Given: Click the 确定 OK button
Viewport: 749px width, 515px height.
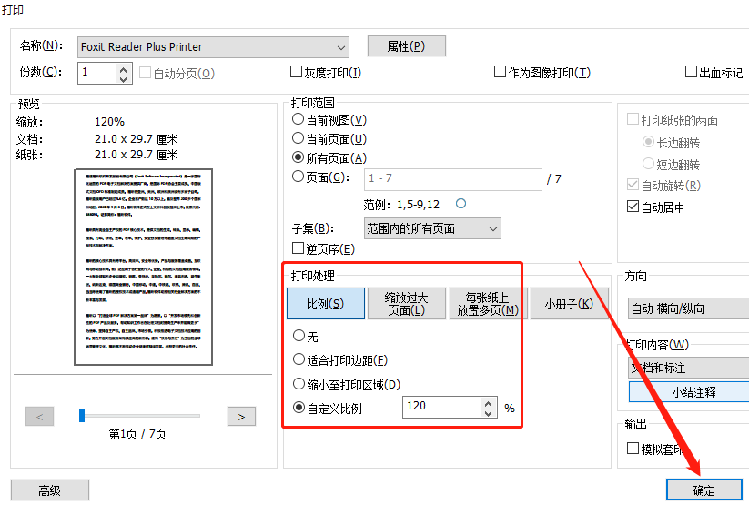Looking at the screenshot, I should pyautogui.click(x=704, y=490).
